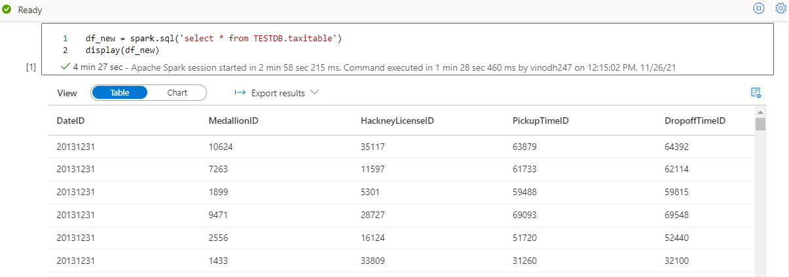Click the green Ready status icon
789x277 pixels.
pyautogui.click(x=7, y=10)
